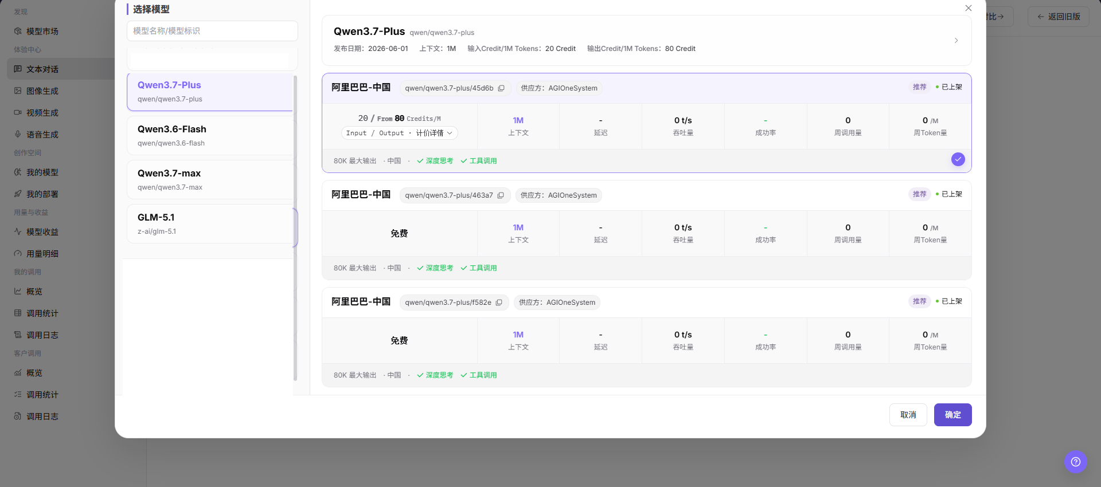Select the Qwen3.6-Flash model
This screenshot has height=487, width=1101.
(x=210, y=136)
